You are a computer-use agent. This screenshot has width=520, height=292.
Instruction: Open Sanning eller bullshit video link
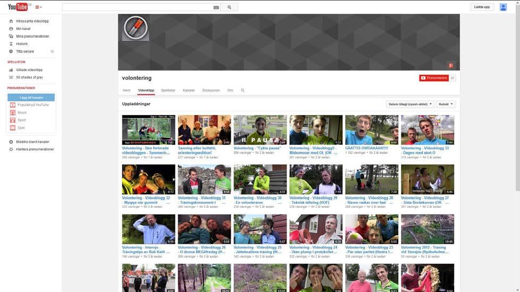tap(197, 151)
